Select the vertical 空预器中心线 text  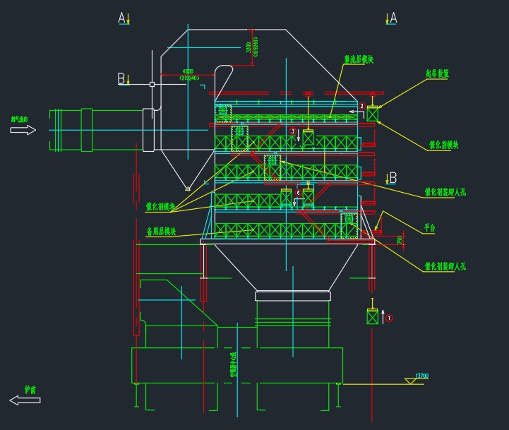point(234,364)
